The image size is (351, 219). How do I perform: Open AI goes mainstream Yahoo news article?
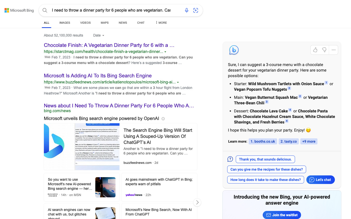click(x=159, y=182)
